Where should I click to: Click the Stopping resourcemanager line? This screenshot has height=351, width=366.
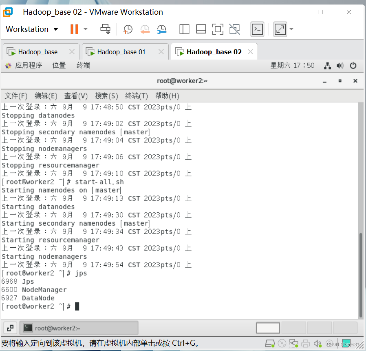51,165
